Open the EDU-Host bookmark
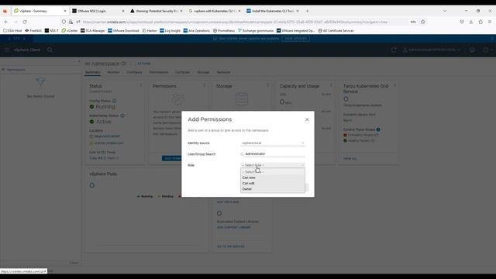496x279 pixels. click(x=12, y=31)
